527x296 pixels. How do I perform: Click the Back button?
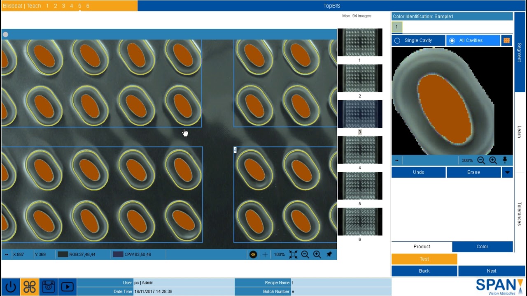tap(424, 271)
